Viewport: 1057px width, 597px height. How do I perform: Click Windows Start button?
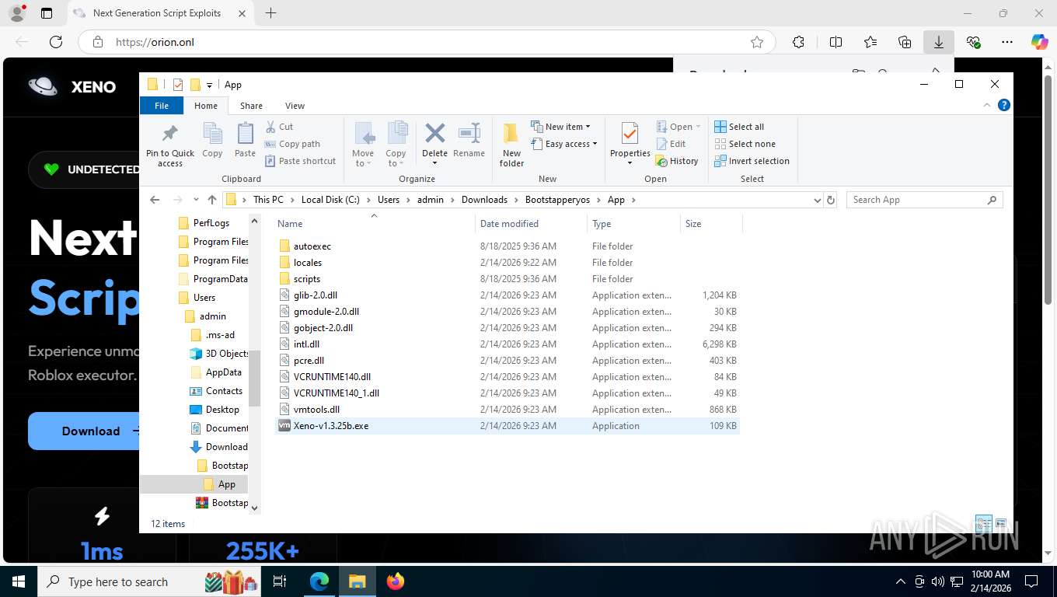coord(18,581)
